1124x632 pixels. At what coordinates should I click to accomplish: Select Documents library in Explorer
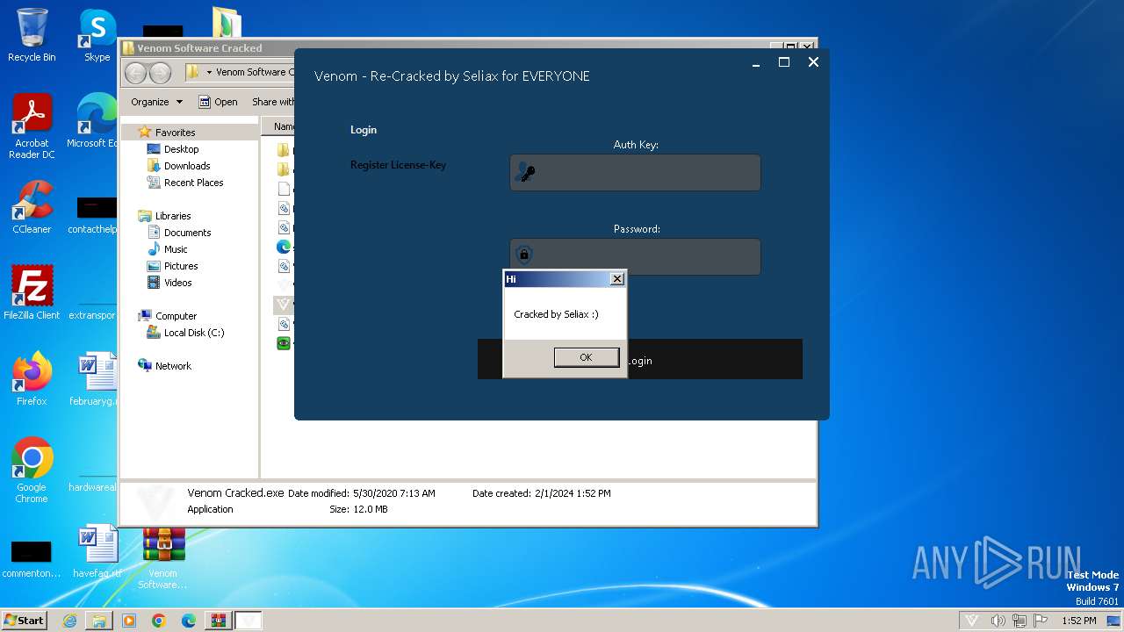[x=187, y=233]
